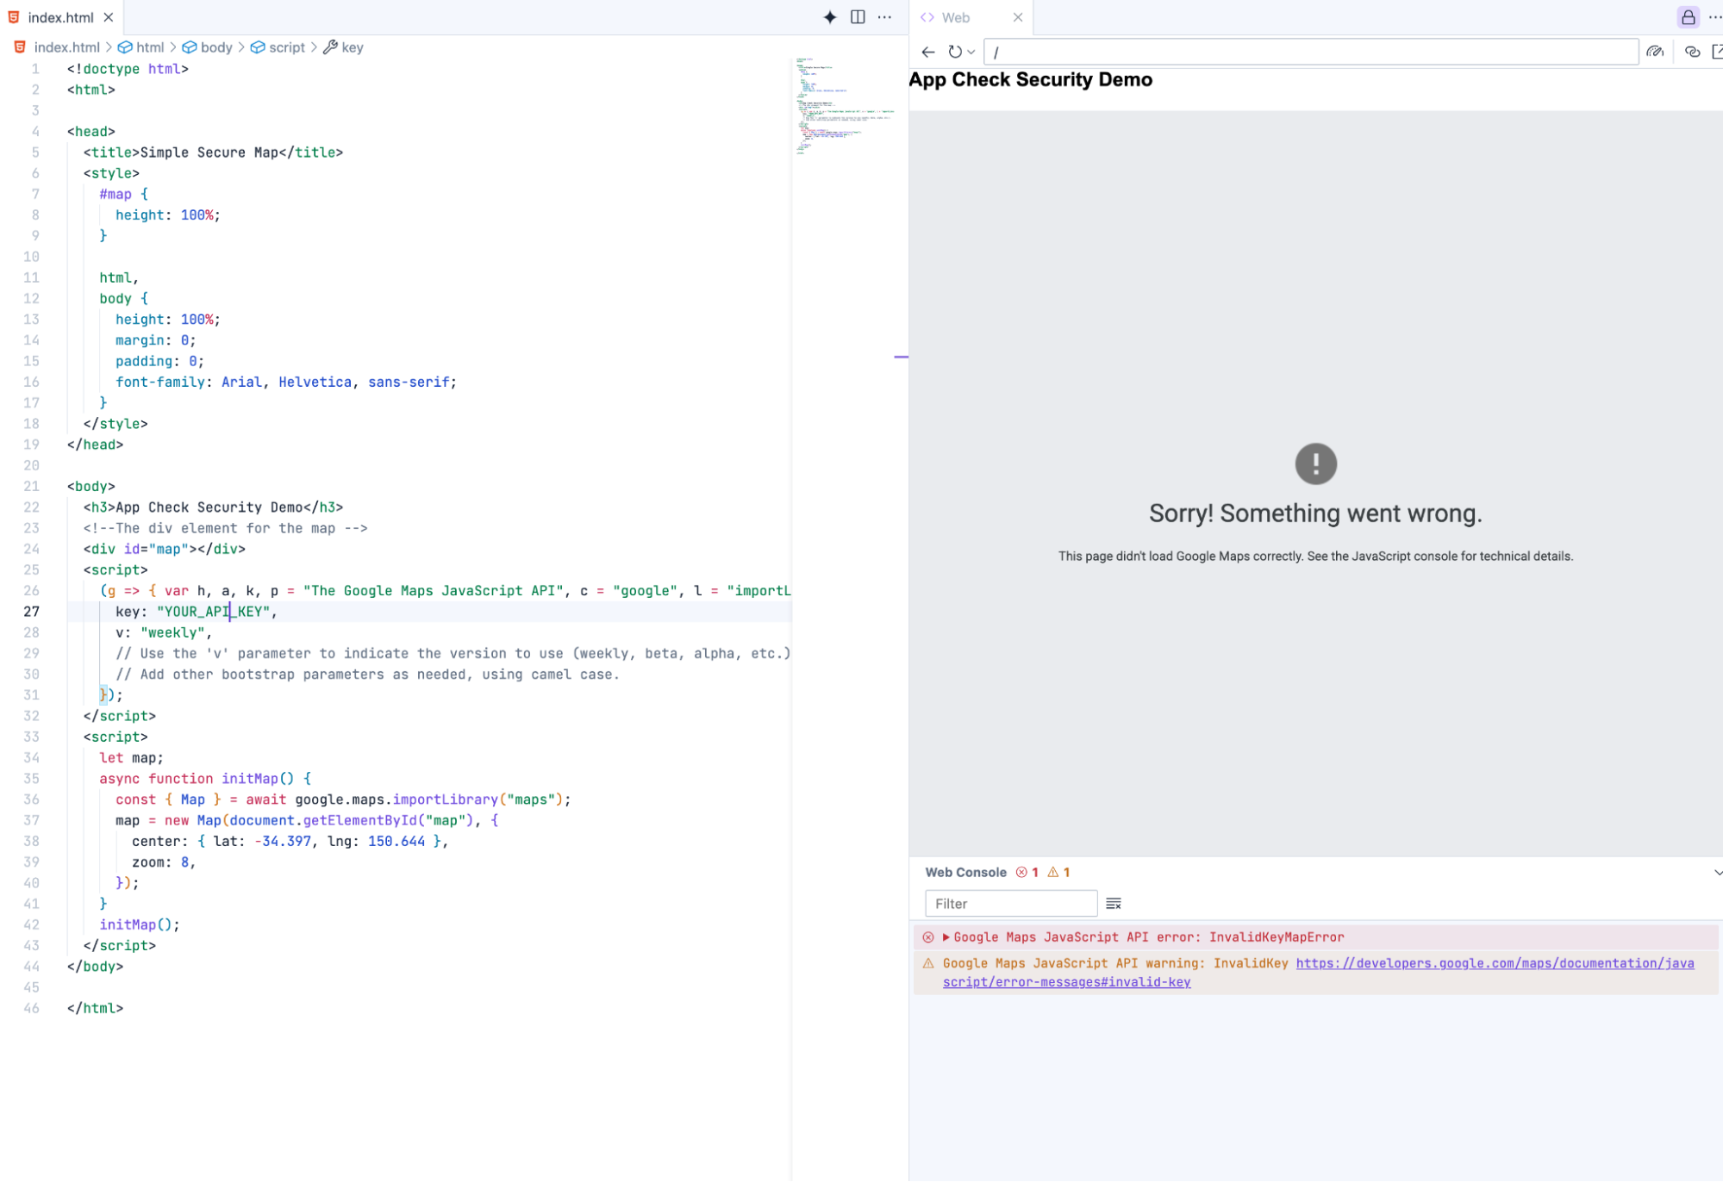Select the index.html editor tab
The height and width of the screenshot is (1182, 1723).
tap(60, 17)
